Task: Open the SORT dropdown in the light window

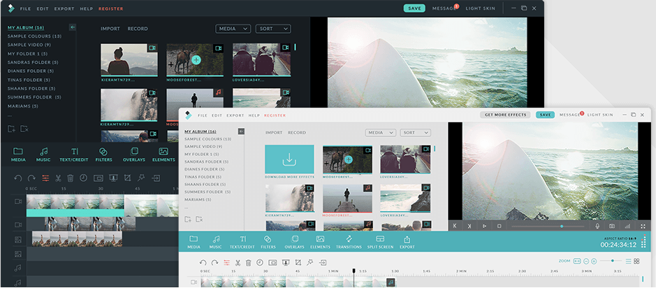Action: click(415, 132)
